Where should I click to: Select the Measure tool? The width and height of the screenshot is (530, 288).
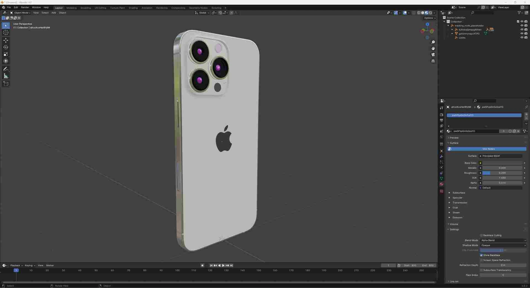click(6, 76)
